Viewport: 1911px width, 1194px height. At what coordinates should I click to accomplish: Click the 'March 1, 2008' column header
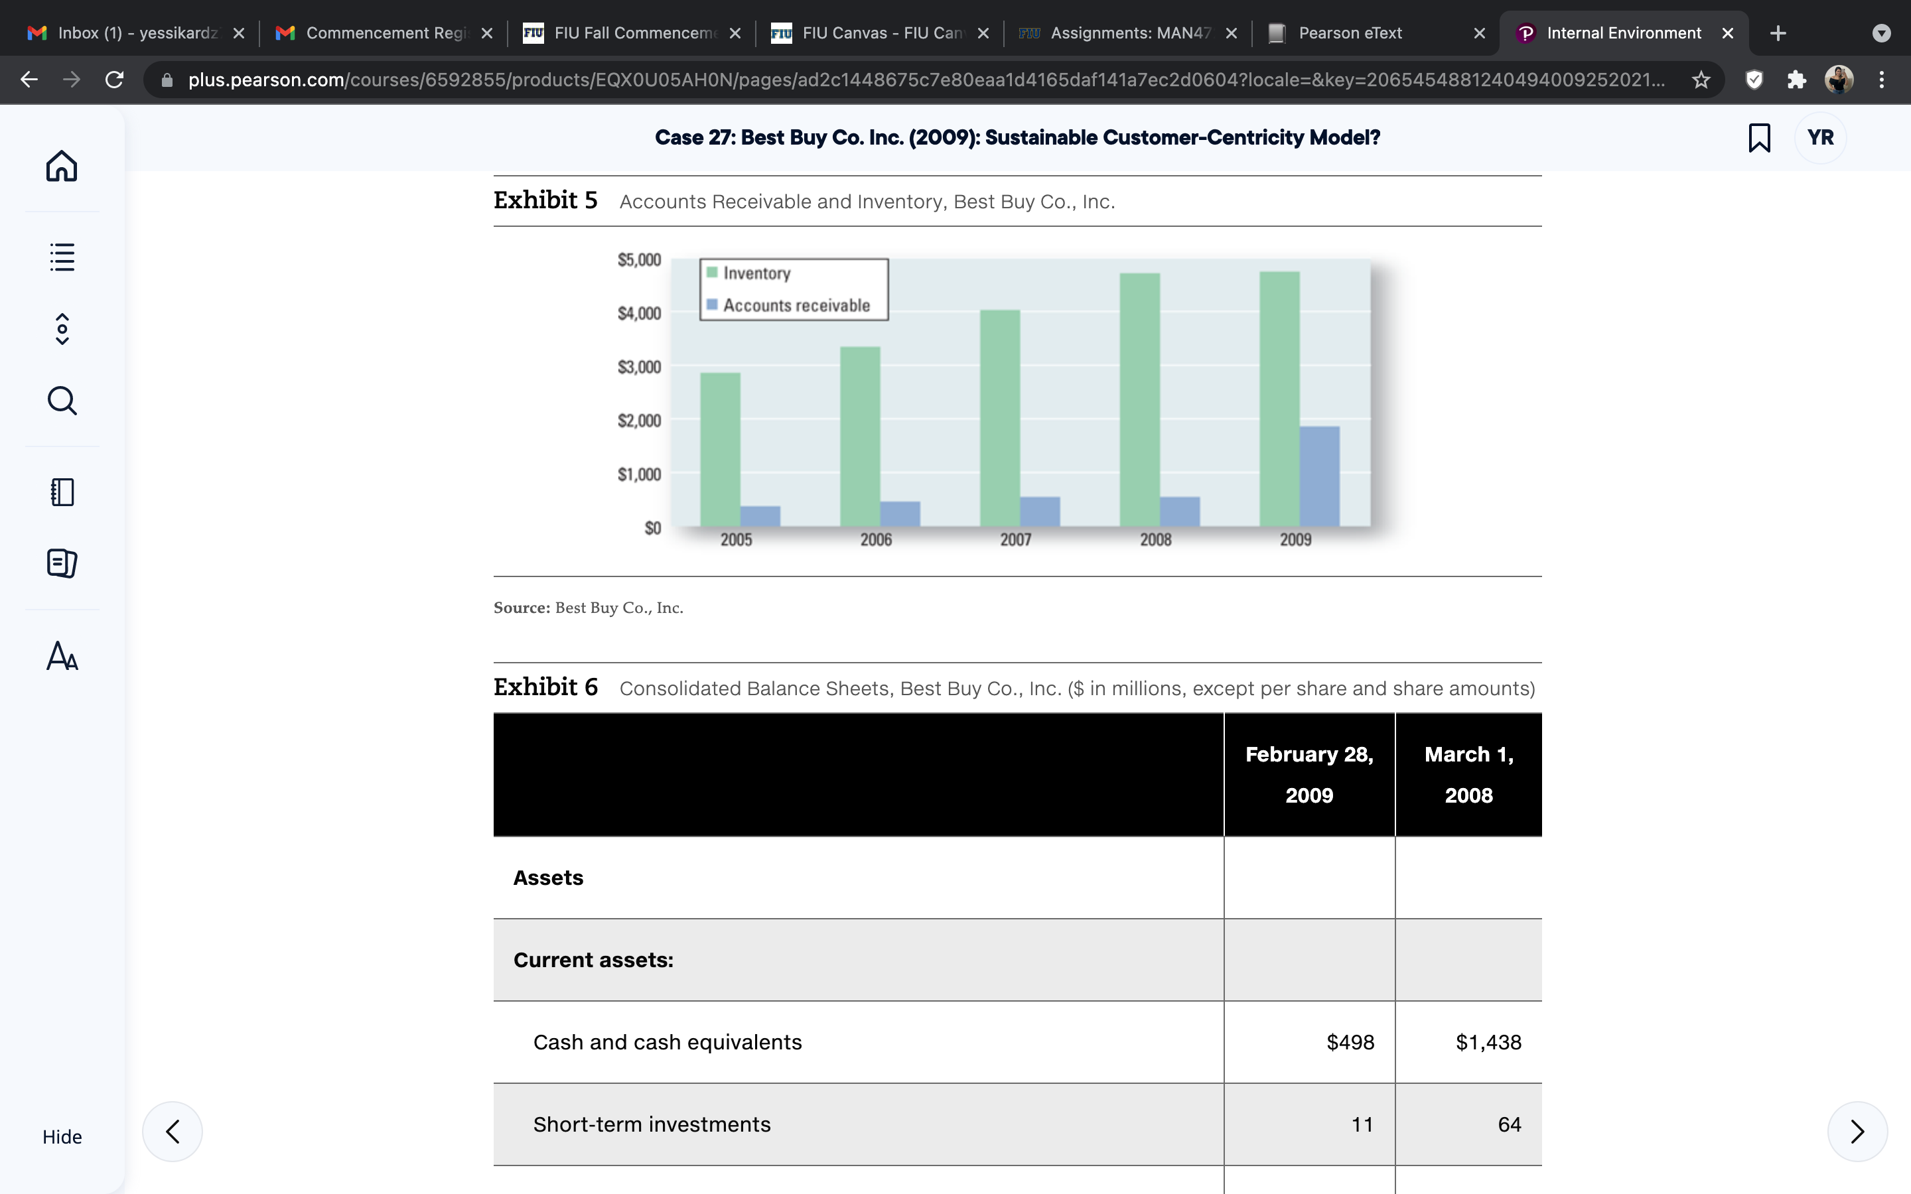click(1469, 775)
